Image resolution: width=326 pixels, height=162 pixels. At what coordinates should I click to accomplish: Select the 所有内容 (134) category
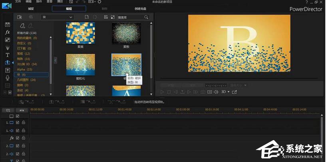point(27,33)
